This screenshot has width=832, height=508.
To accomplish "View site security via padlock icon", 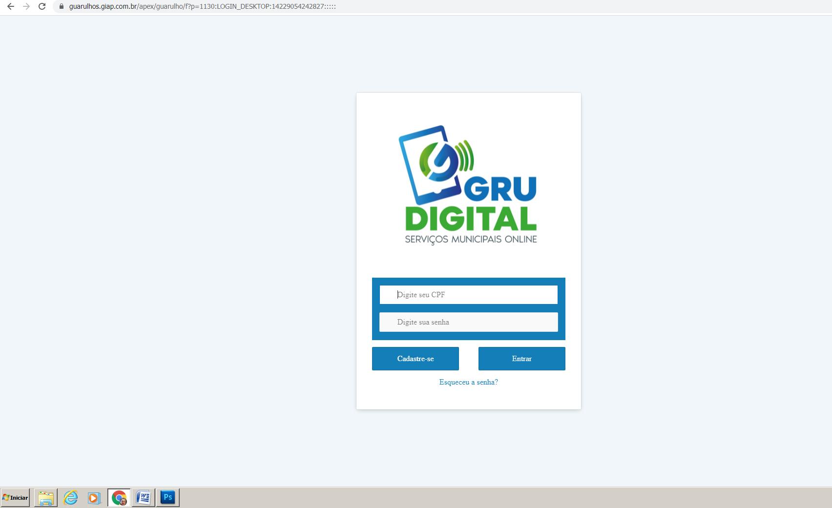I will pyautogui.click(x=62, y=6).
